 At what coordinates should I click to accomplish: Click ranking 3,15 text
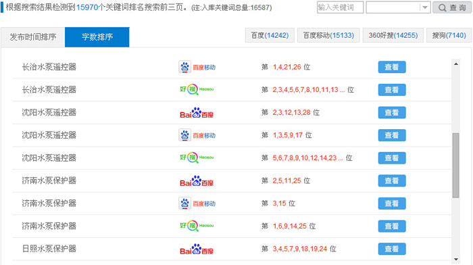coord(279,203)
